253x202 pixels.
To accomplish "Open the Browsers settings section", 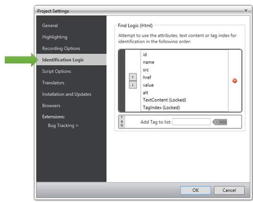I will pyautogui.click(x=51, y=105).
